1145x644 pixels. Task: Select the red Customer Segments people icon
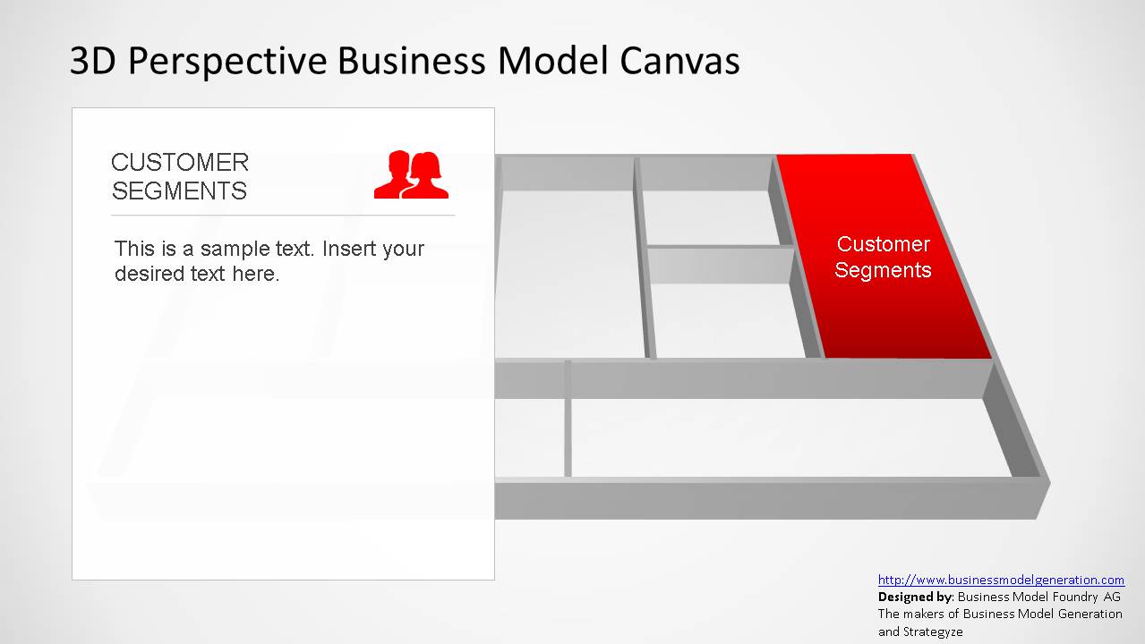[x=411, y=174]
